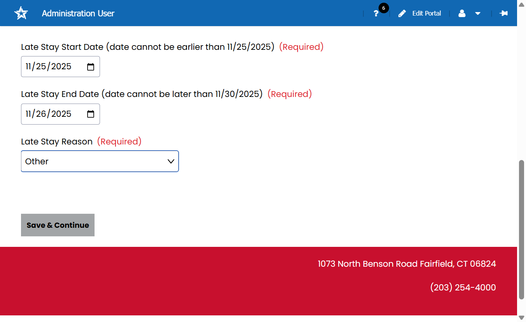Open calendar picker for Late Stay End Date
The image size is (526, 322).
tap(91, 114)
